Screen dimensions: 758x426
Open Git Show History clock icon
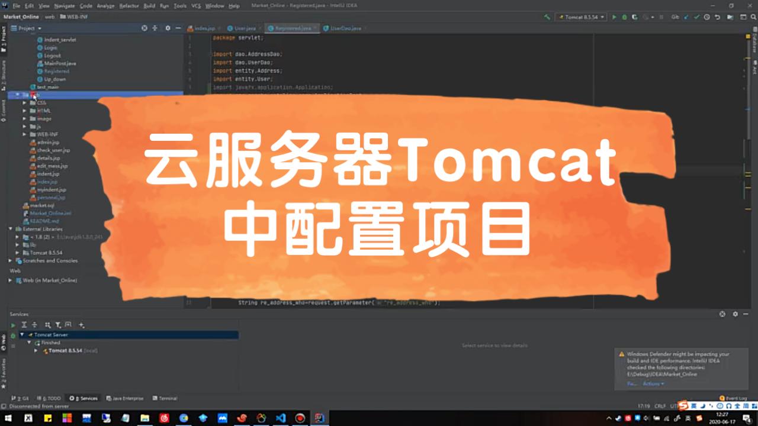coord(706,17)
